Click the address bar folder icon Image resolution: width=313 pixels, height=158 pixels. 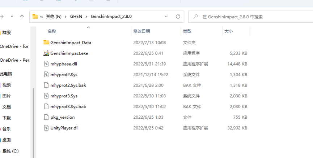[35, 17]
